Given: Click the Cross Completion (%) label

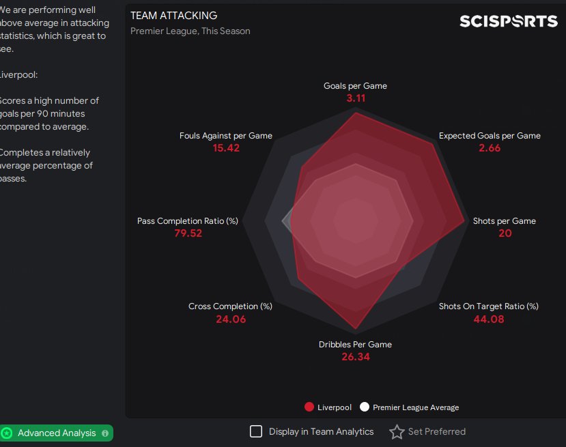Looking at the screenshot, I should pos(230,306).
